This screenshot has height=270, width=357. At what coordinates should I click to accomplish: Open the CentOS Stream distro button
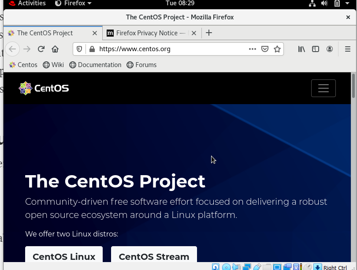pos(154,255)
